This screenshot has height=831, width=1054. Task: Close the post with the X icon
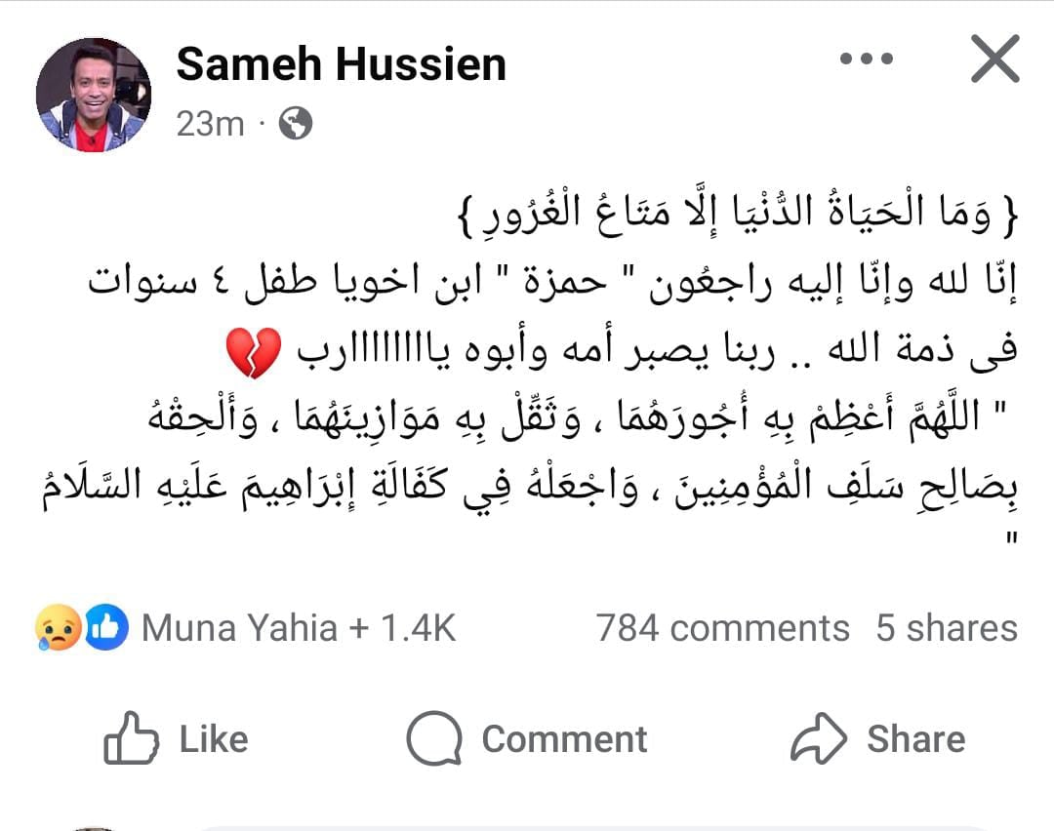(x=994, y=60)
